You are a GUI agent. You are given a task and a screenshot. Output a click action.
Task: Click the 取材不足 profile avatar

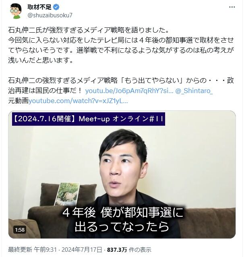16,11
